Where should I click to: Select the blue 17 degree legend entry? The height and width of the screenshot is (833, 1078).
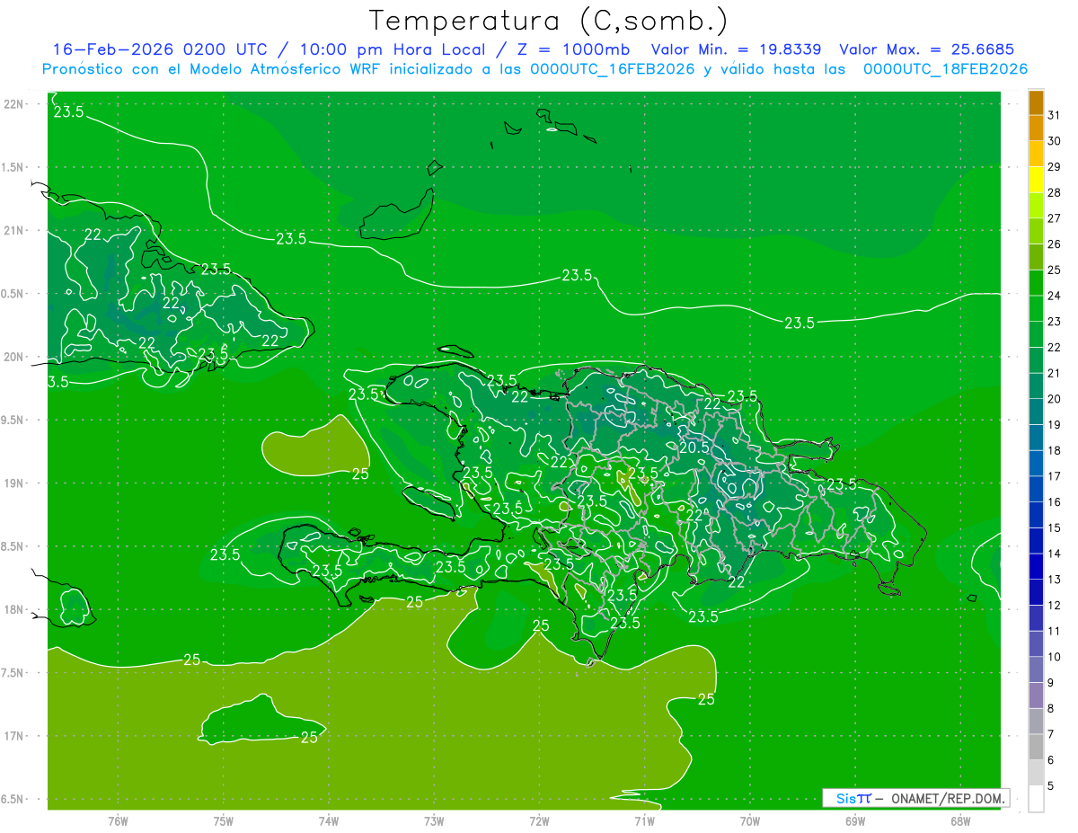click(1054, 476)
